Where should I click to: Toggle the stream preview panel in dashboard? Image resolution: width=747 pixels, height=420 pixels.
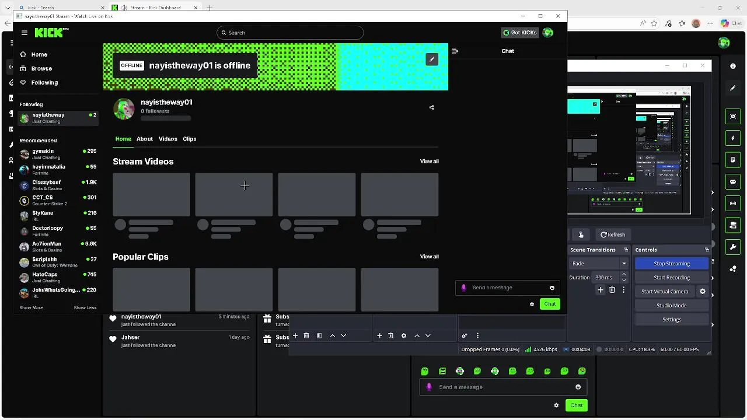(733, 116)
